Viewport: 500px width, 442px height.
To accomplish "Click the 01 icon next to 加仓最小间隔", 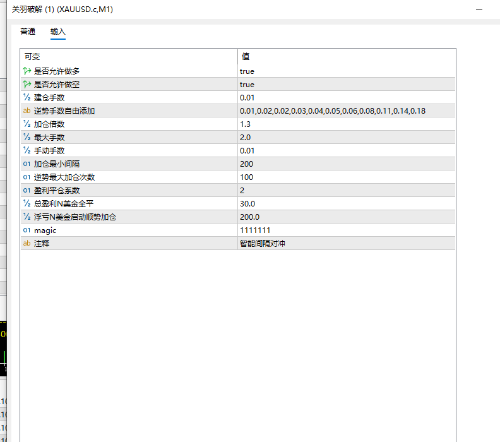I will pyautogui.click(x=27, y=164).
